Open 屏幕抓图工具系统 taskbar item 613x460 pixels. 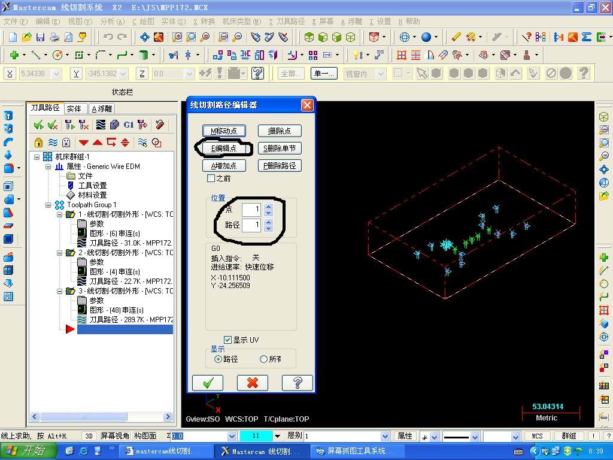click(358, 451)
